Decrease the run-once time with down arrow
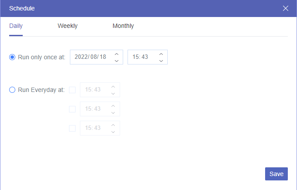 [x=161, y=61]
